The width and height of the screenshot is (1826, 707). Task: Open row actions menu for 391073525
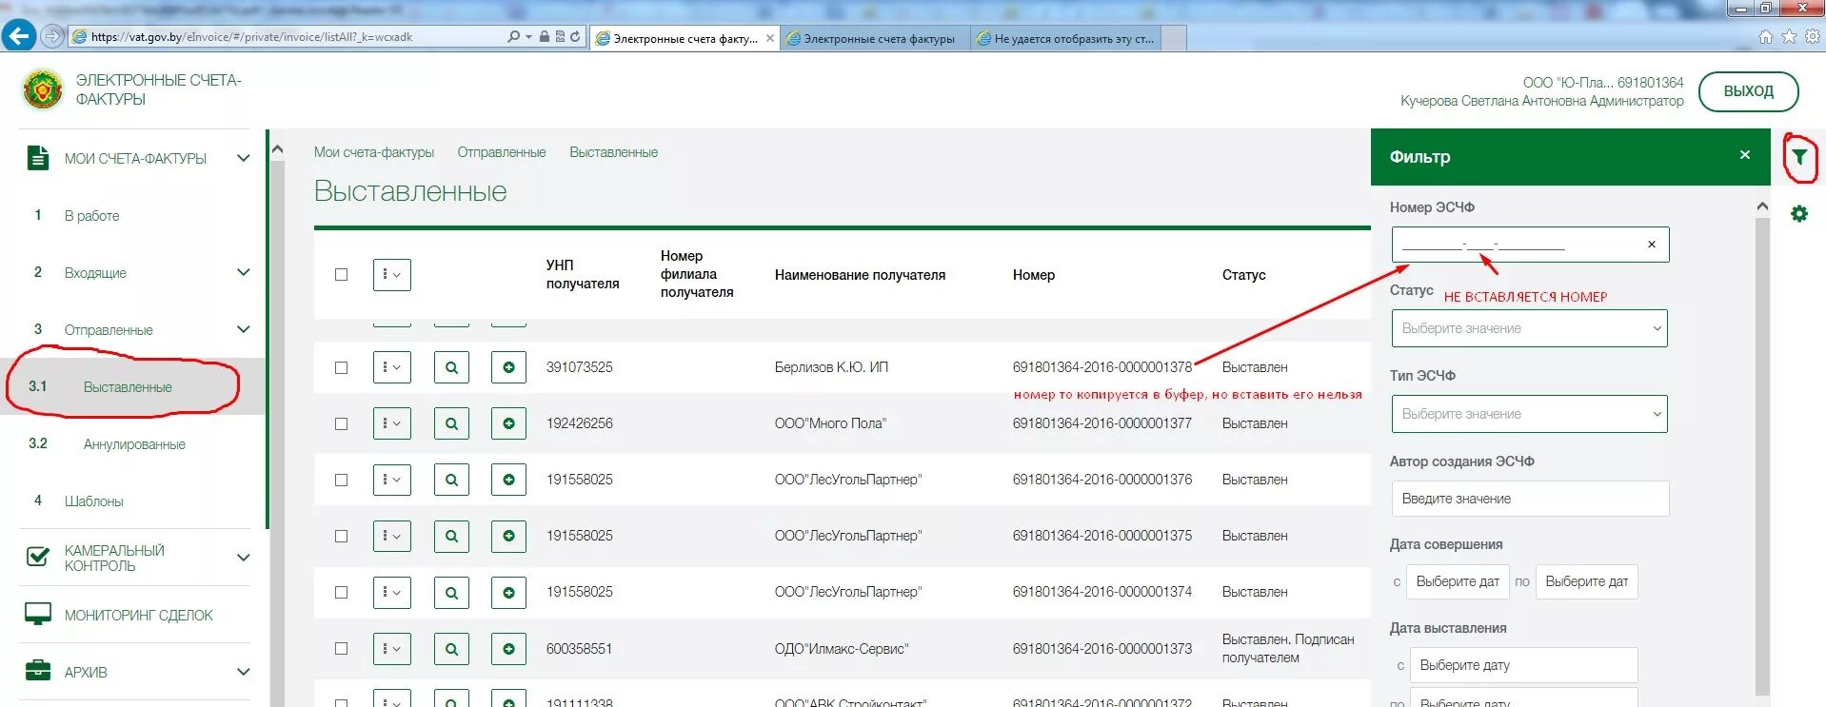click(x=391, y=367)
